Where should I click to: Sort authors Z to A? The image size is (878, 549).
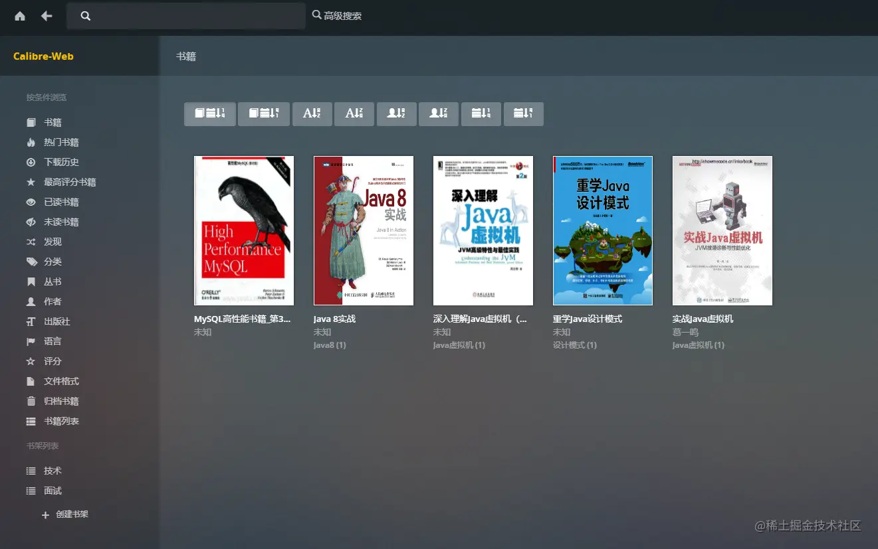click(439, 114)
